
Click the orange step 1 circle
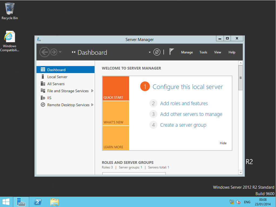[145, 87]
